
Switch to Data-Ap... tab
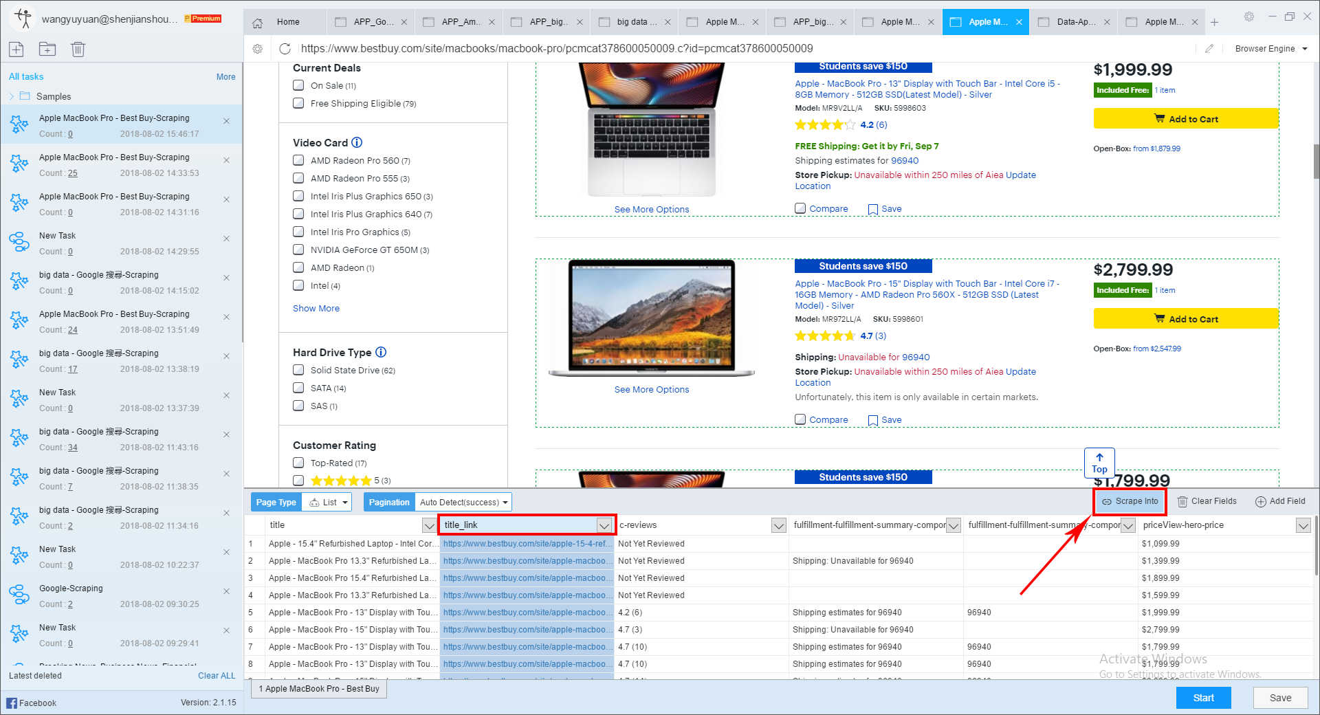[1074, 22]
